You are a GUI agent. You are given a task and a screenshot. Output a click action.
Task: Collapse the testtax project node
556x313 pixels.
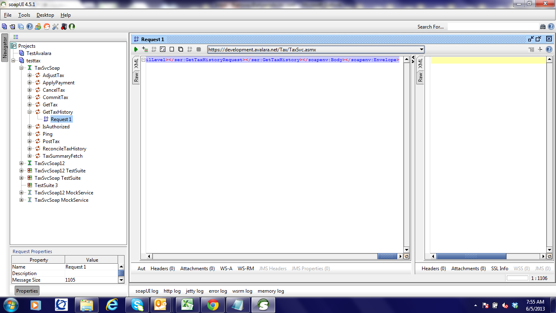13,61
